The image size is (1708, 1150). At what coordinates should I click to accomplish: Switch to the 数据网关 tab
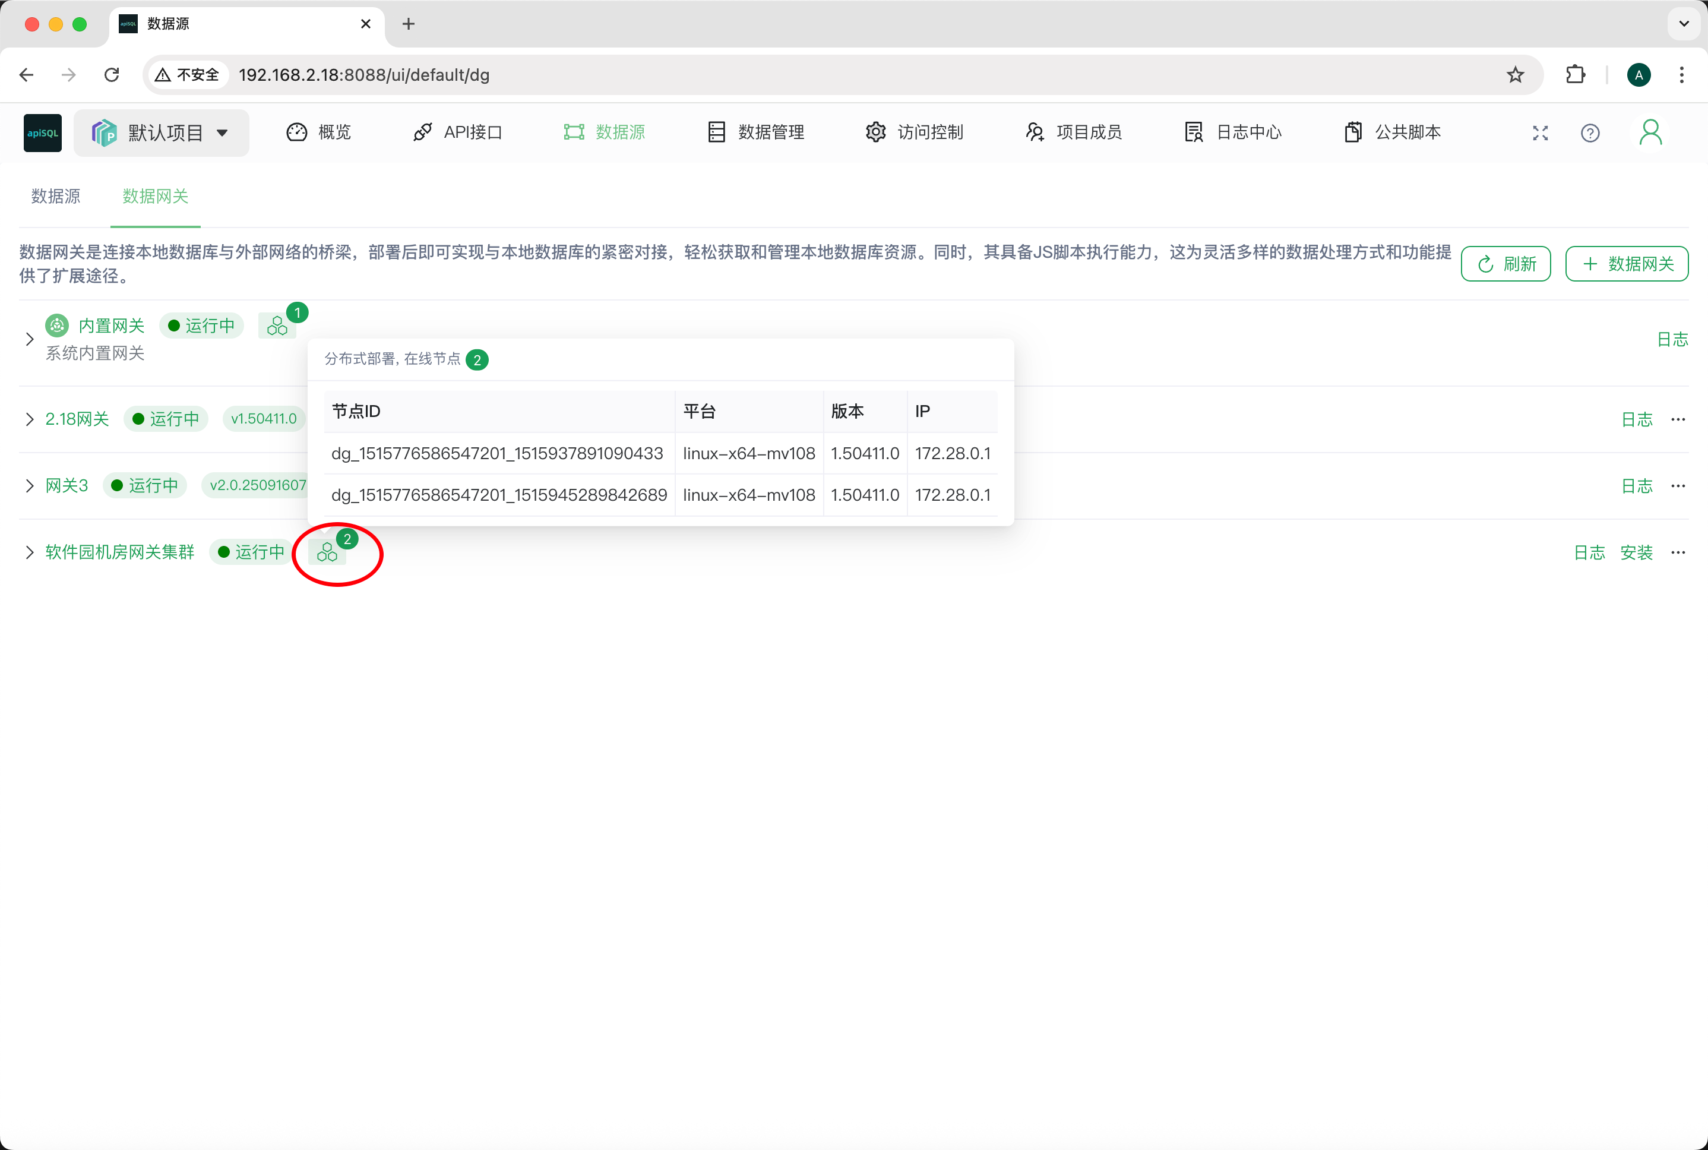point(156,197)
